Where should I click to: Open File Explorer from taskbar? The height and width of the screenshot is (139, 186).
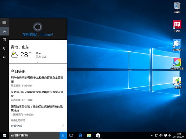[x=89, y=135]
